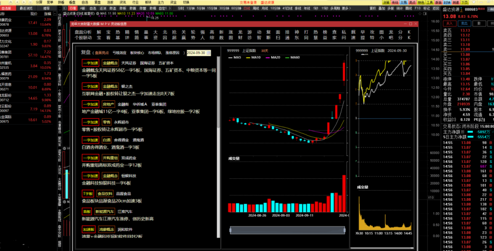Click the 画线 toolbar button
This screenshot has width=494, height=251.
point(408,8)
